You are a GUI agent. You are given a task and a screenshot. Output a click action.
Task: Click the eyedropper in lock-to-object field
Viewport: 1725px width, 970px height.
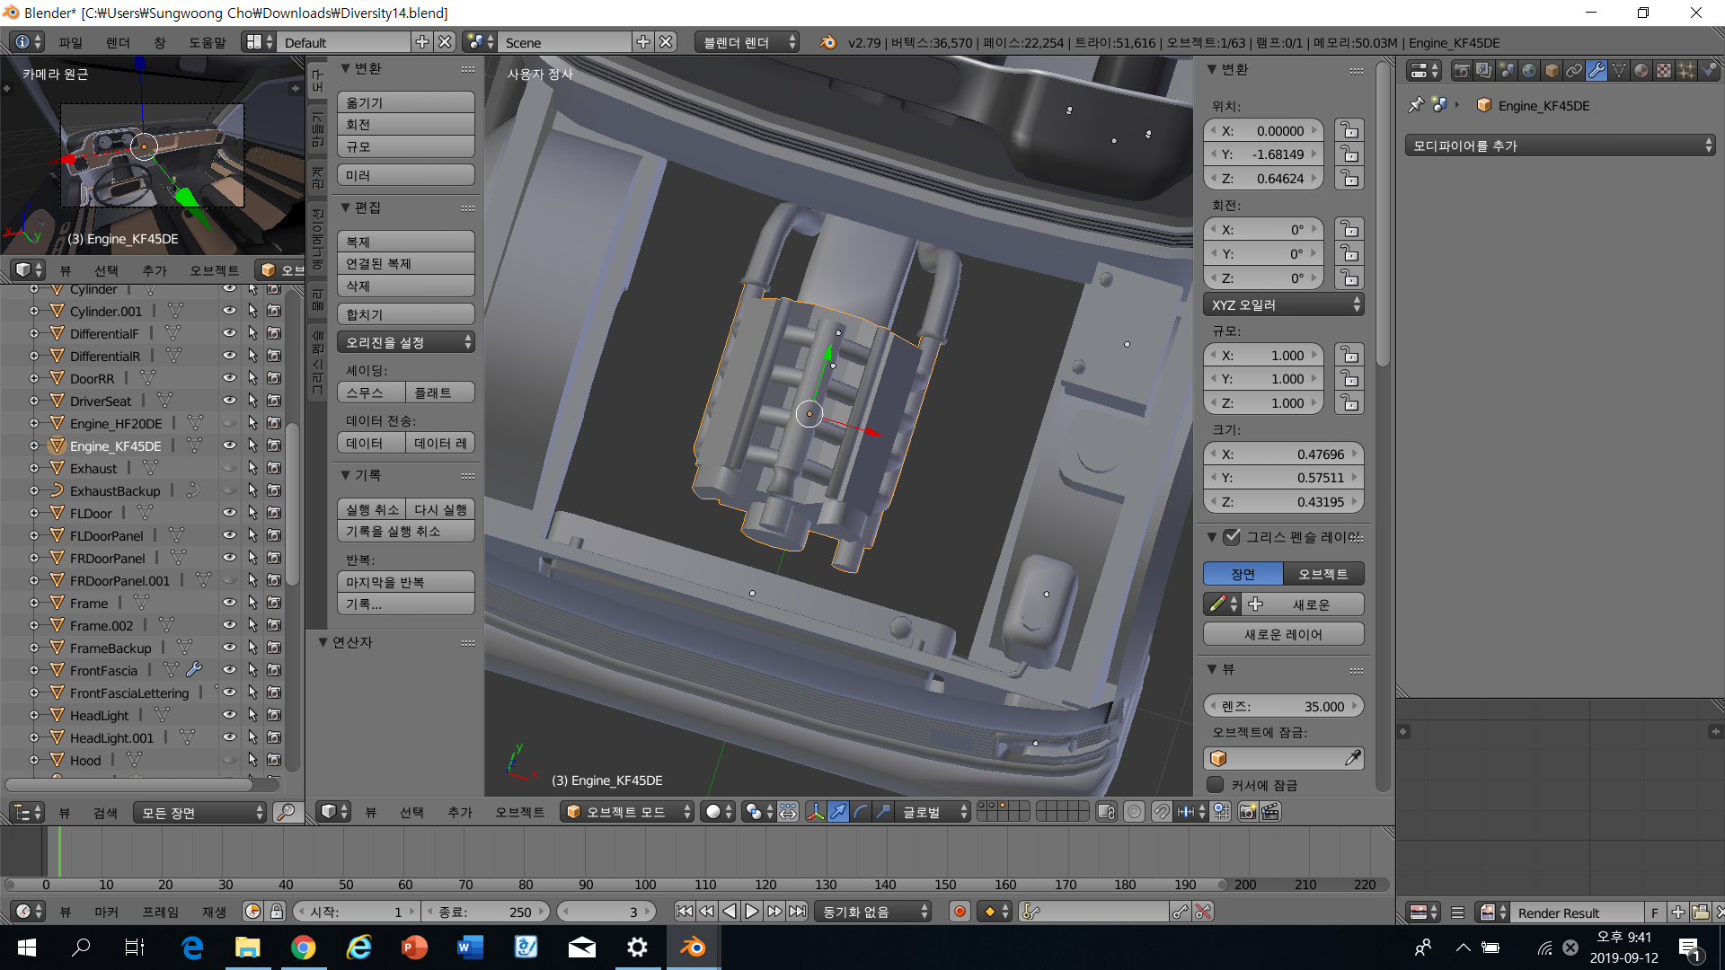(x=1352, y=759)
